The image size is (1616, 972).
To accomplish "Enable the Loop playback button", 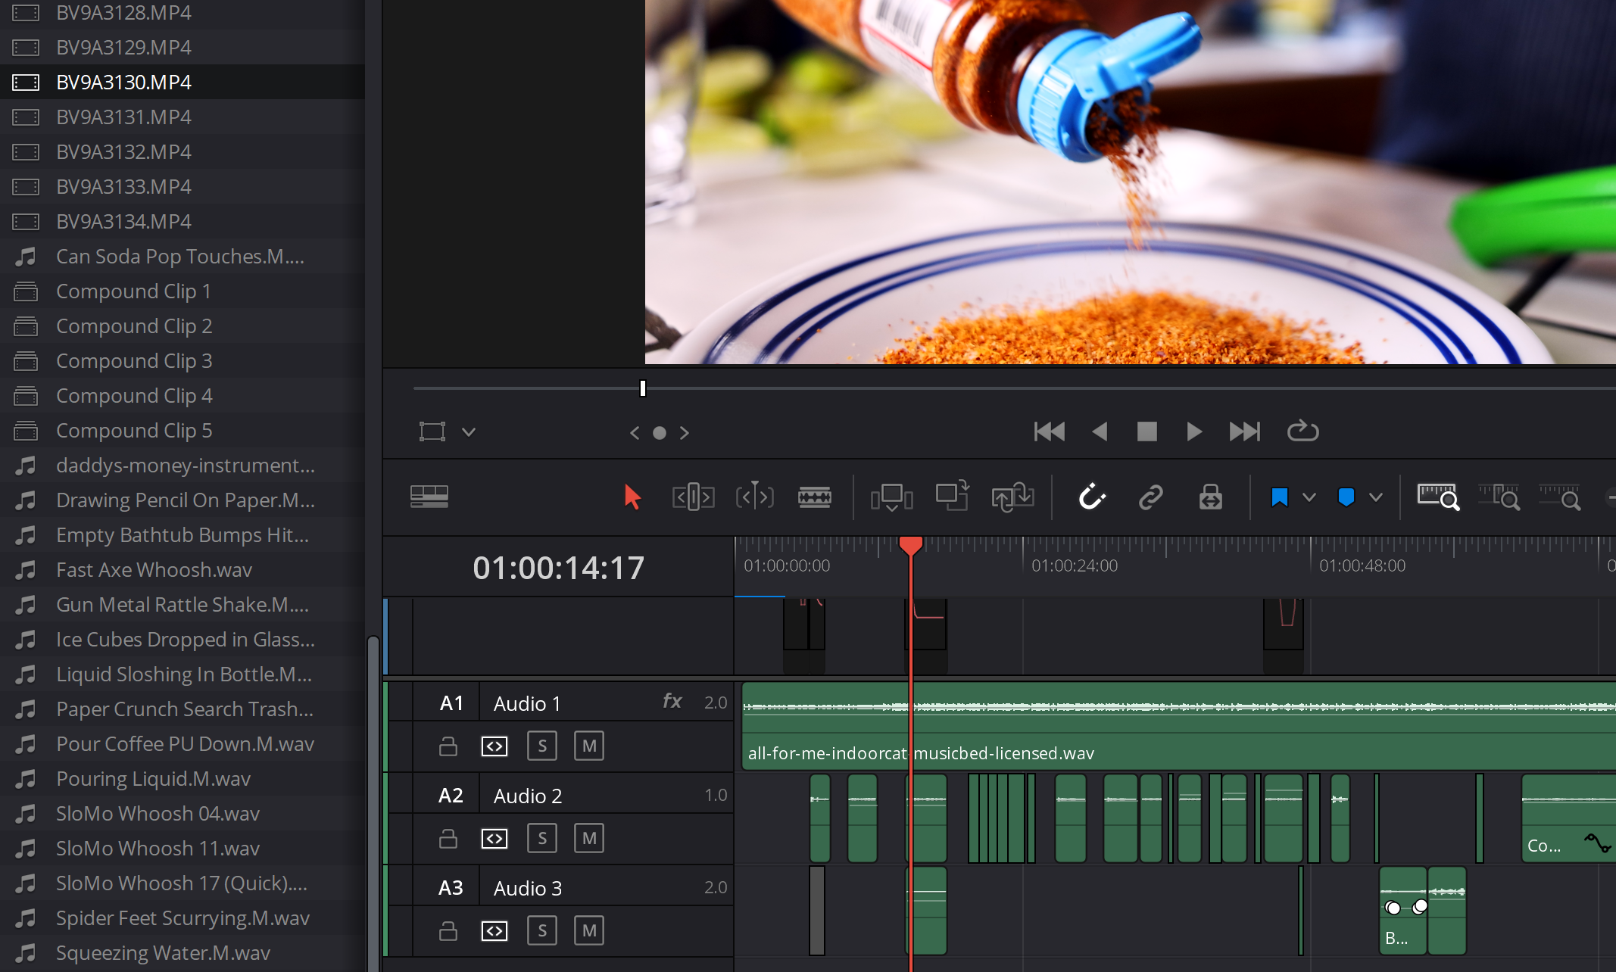I will coord(1302,431).
